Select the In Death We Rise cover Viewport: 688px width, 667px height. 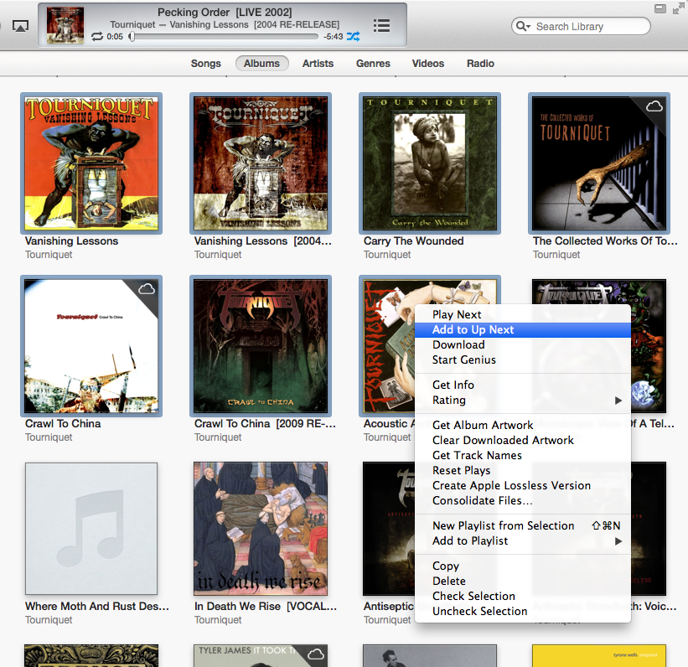point(261,529)
